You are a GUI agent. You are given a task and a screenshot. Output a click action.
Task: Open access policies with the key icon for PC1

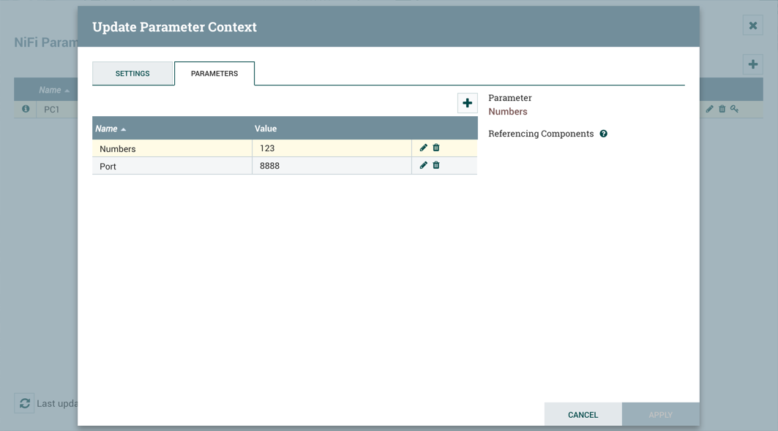coord(734,109)
